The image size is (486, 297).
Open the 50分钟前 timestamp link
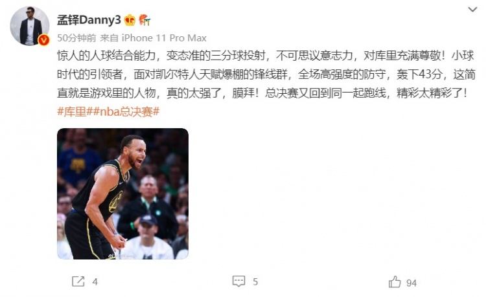[76, 38]
